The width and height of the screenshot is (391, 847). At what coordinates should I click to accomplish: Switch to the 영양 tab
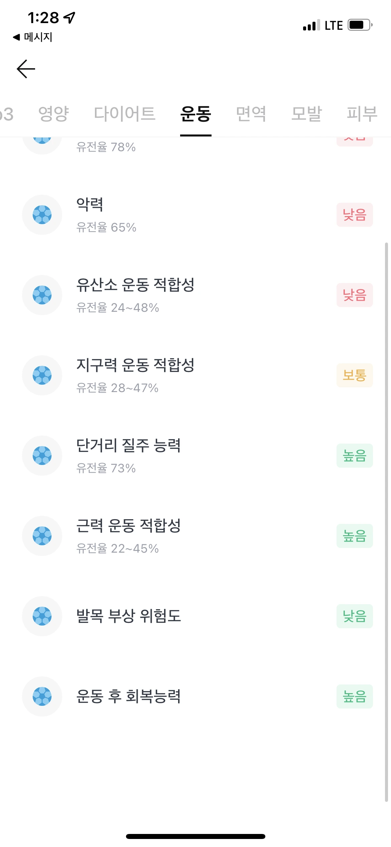tap(53, 114)
